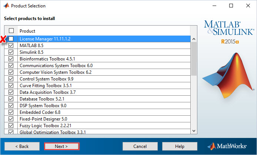The image size is (257, 155).
Task: Select the Database Toolbox 5.2.1 row text
Action: coord(42,99)
